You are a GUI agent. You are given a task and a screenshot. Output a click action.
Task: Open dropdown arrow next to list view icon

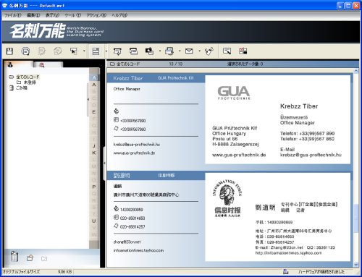106,51
